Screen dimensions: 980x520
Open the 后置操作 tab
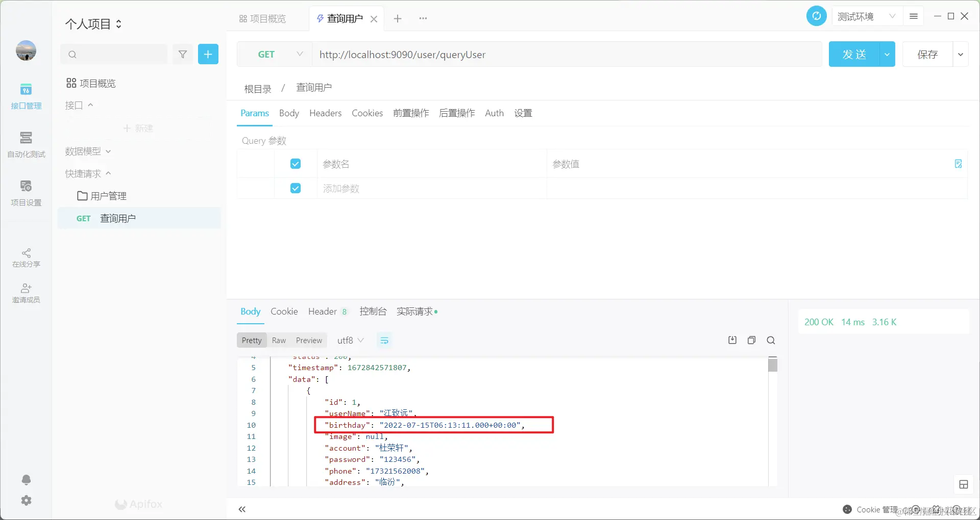click(x=457, y=113)
